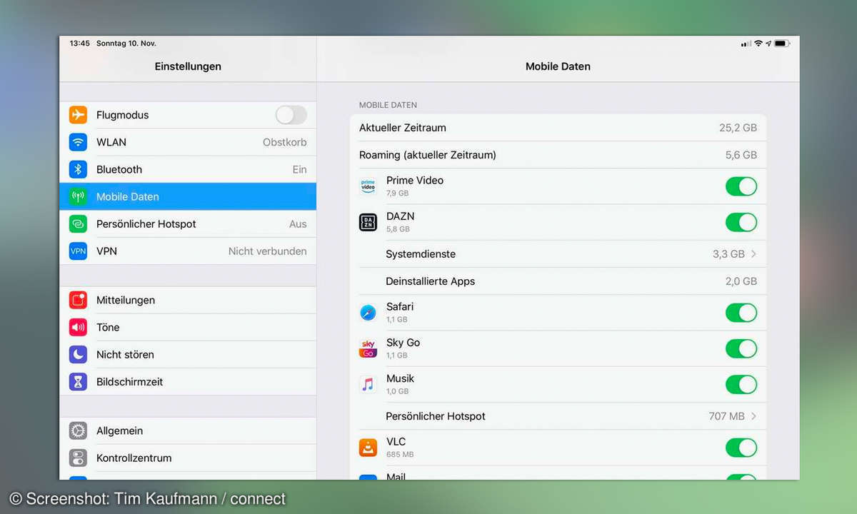Image resolution: width=857 pixels, height=514 pixels.
Task: Tap the Bildschirmzeit hourglass icon
Action: pos(78,381)
